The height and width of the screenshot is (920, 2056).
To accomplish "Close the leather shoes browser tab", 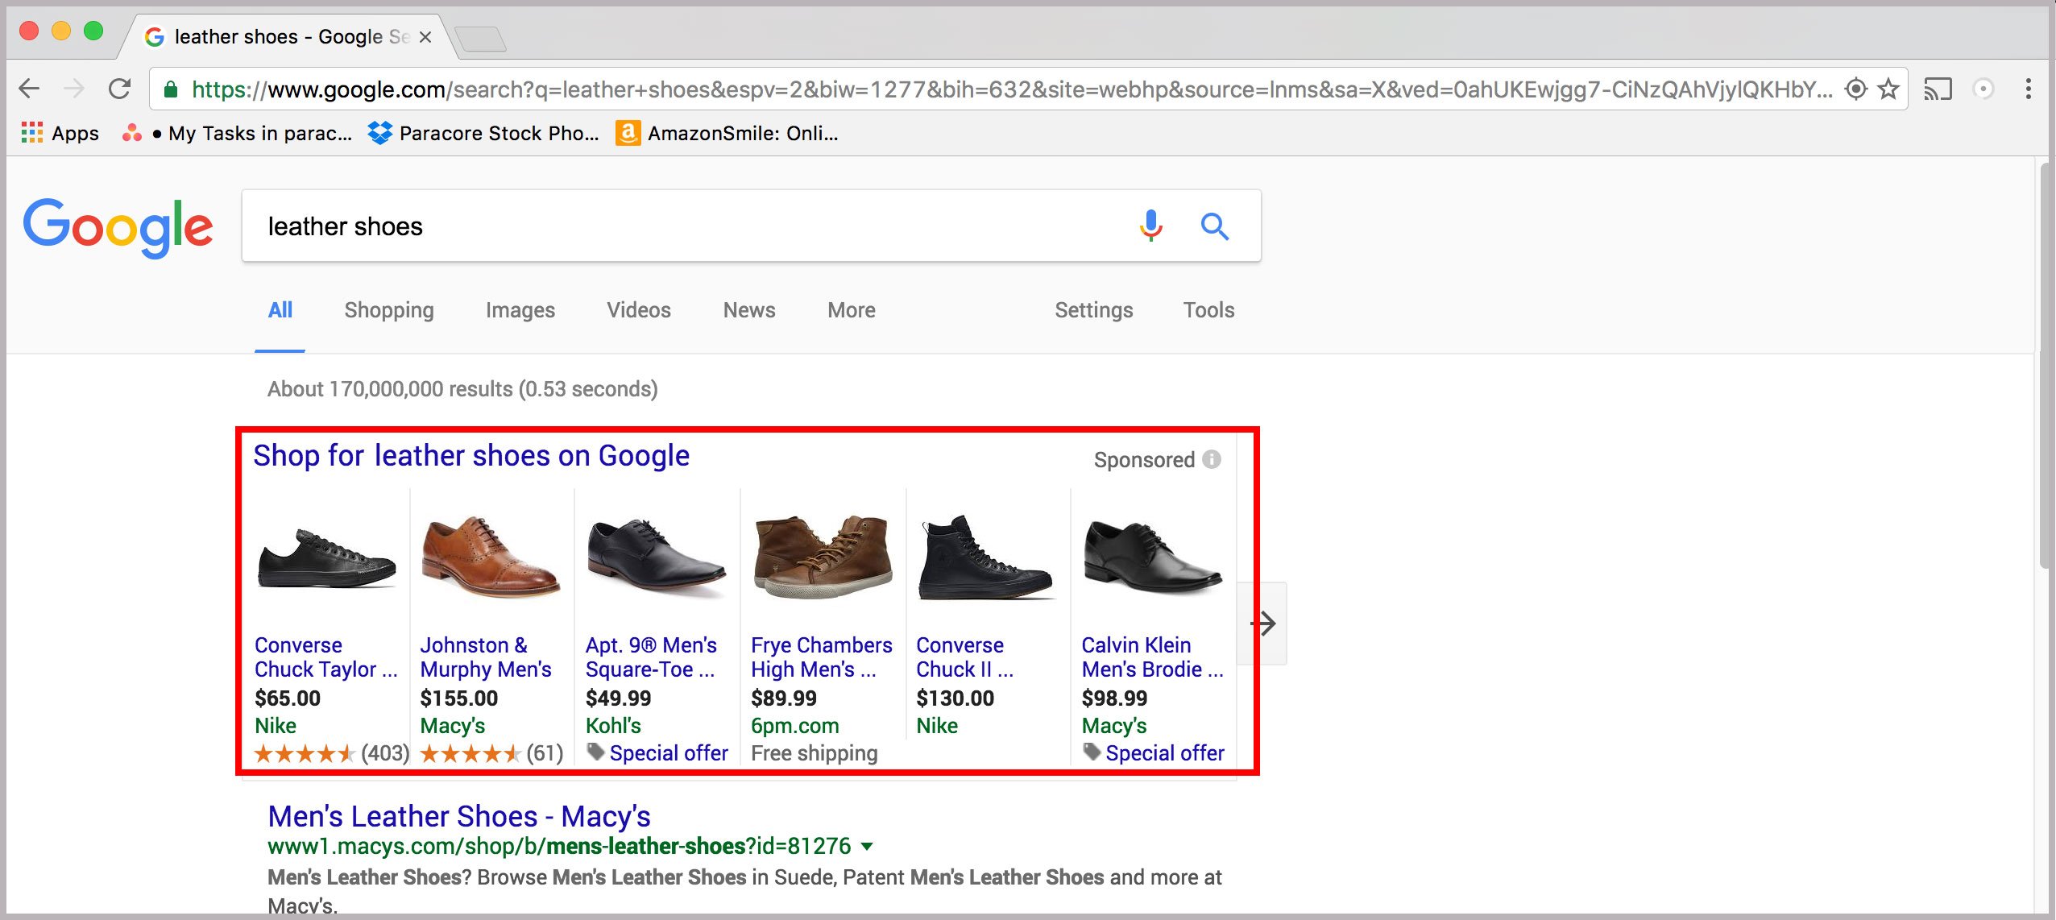I will (425, 37).
